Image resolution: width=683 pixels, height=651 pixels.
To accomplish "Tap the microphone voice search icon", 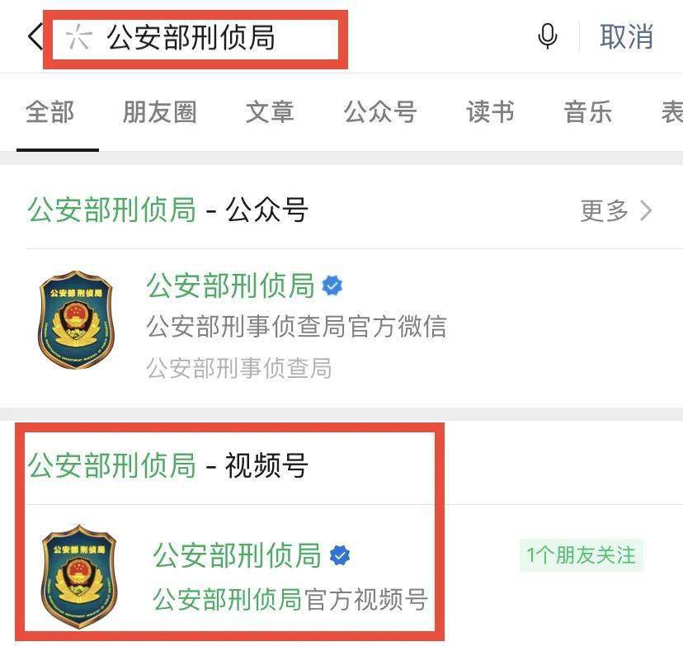I will (548, 36).
